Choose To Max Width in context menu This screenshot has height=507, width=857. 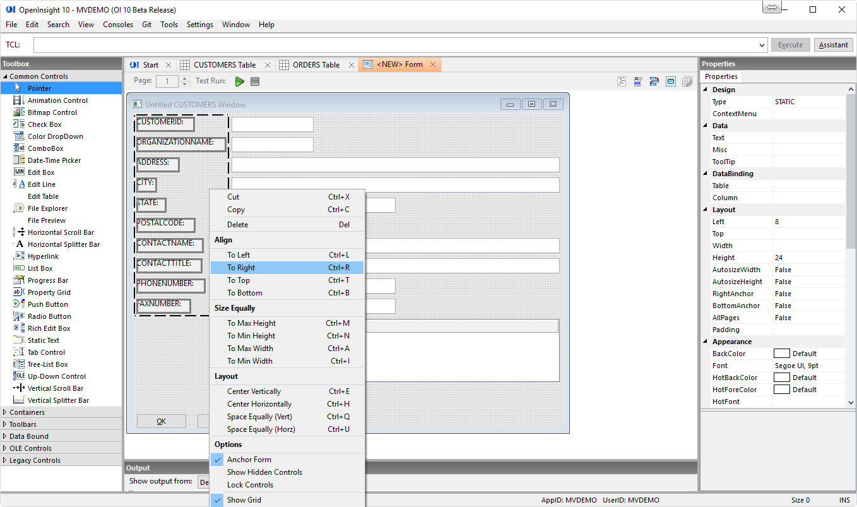[287, 349]
